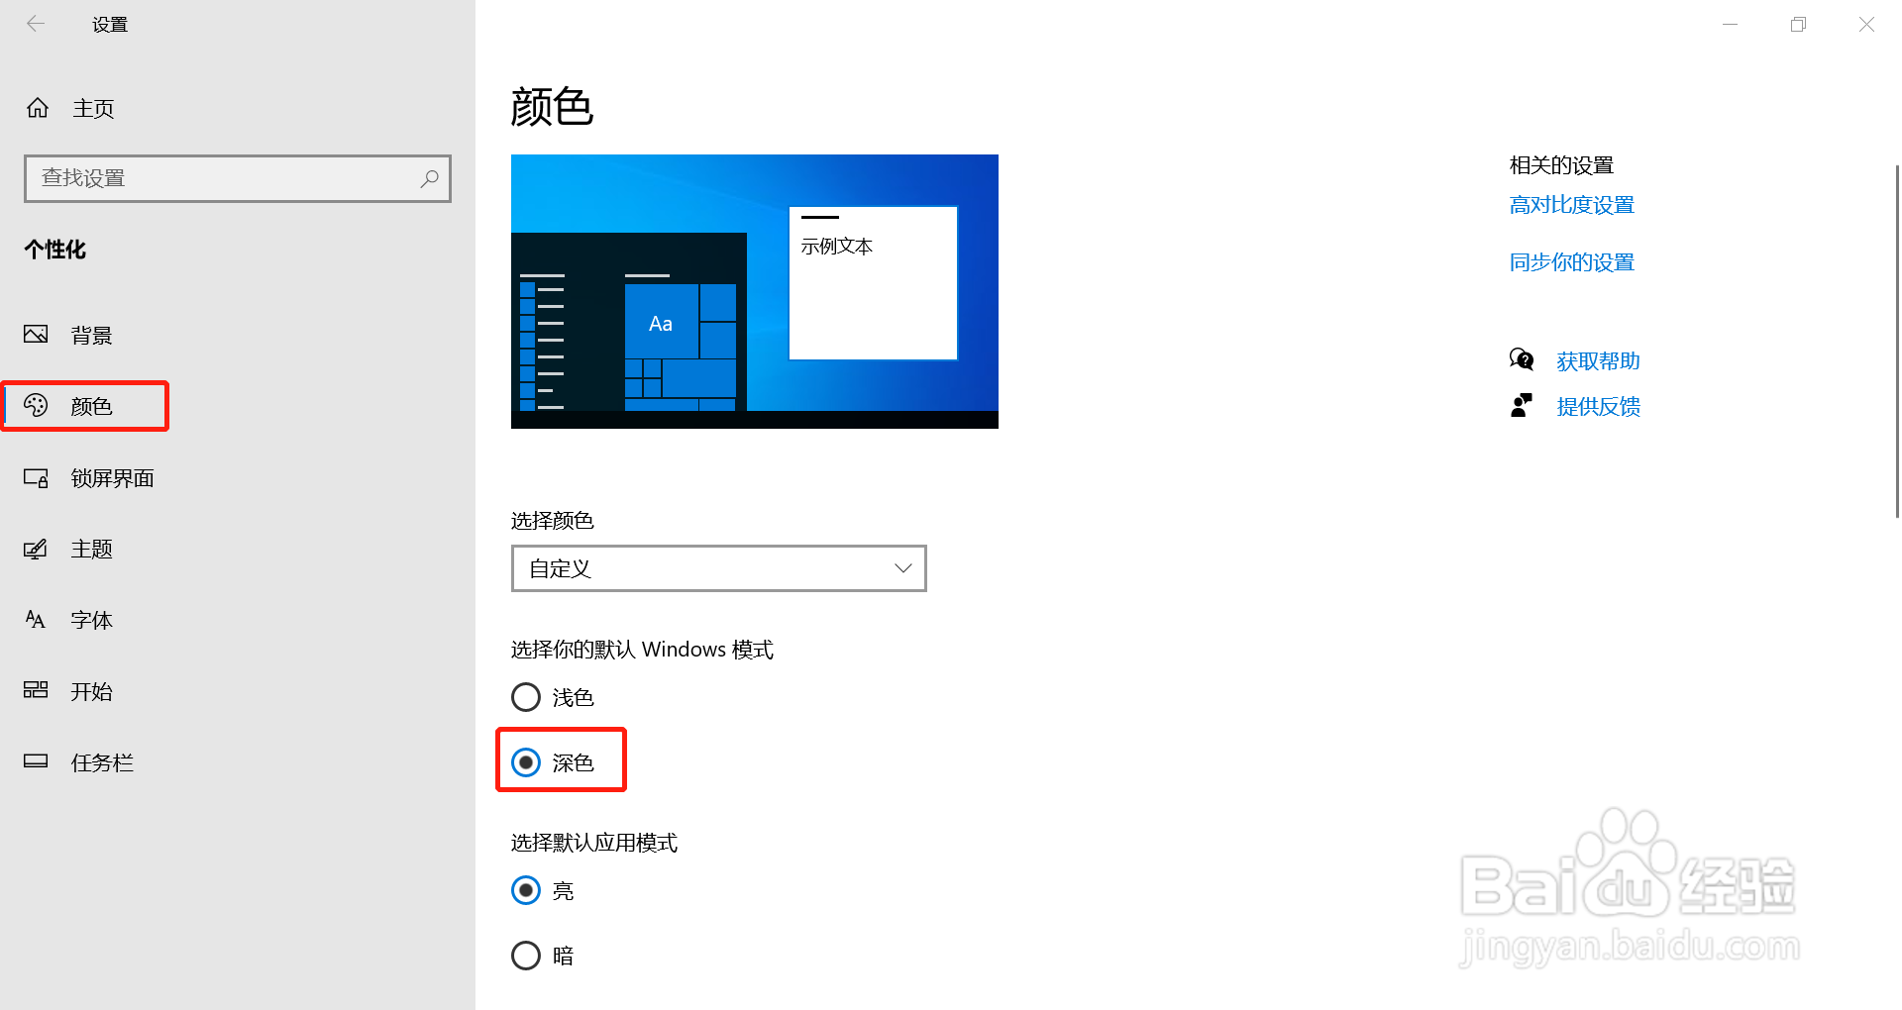1902x1010 pixels.
Task: Click the 查找设置 search field
Action: [238, 178]
